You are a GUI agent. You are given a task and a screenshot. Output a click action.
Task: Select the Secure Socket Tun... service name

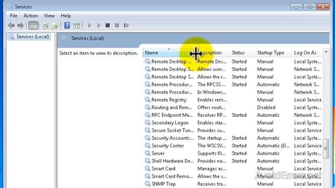click(x=173, y=130)
